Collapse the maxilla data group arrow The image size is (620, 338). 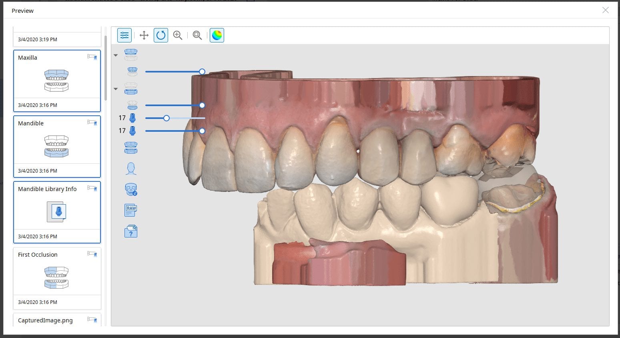click(x=116, y=55)
